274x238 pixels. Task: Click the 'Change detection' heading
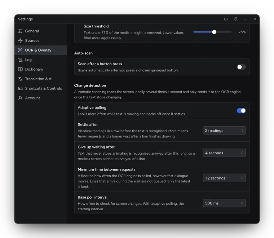(90, 85)
